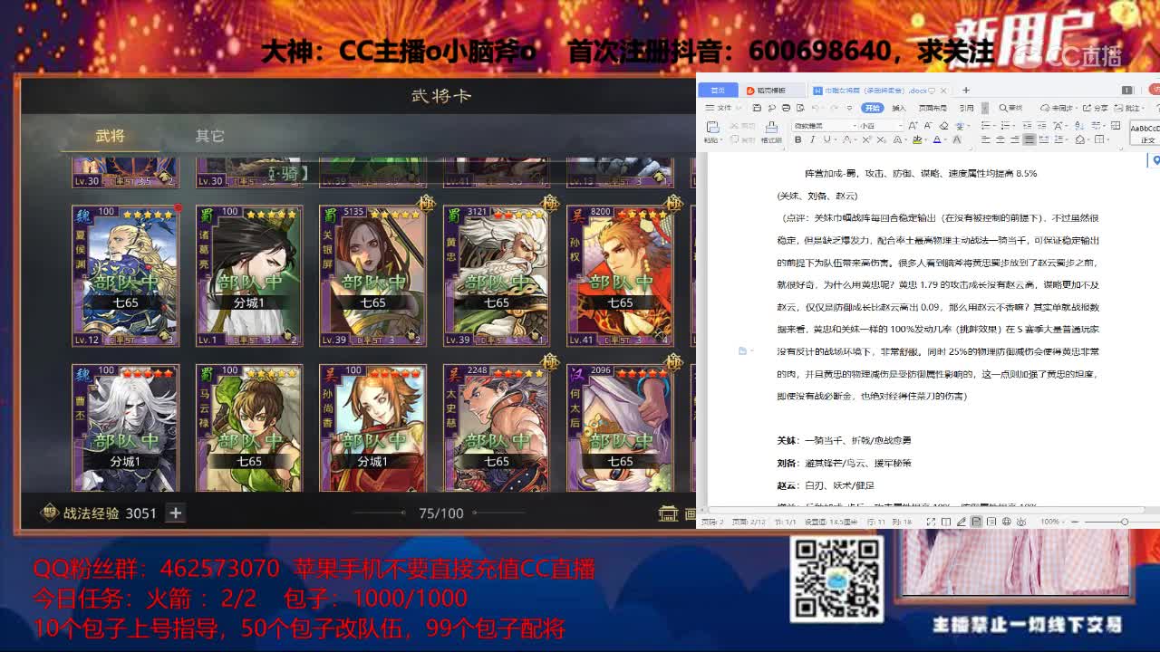Click the reading view book icon
Screen dimensions: 1160x652
(x=946, y=522)
